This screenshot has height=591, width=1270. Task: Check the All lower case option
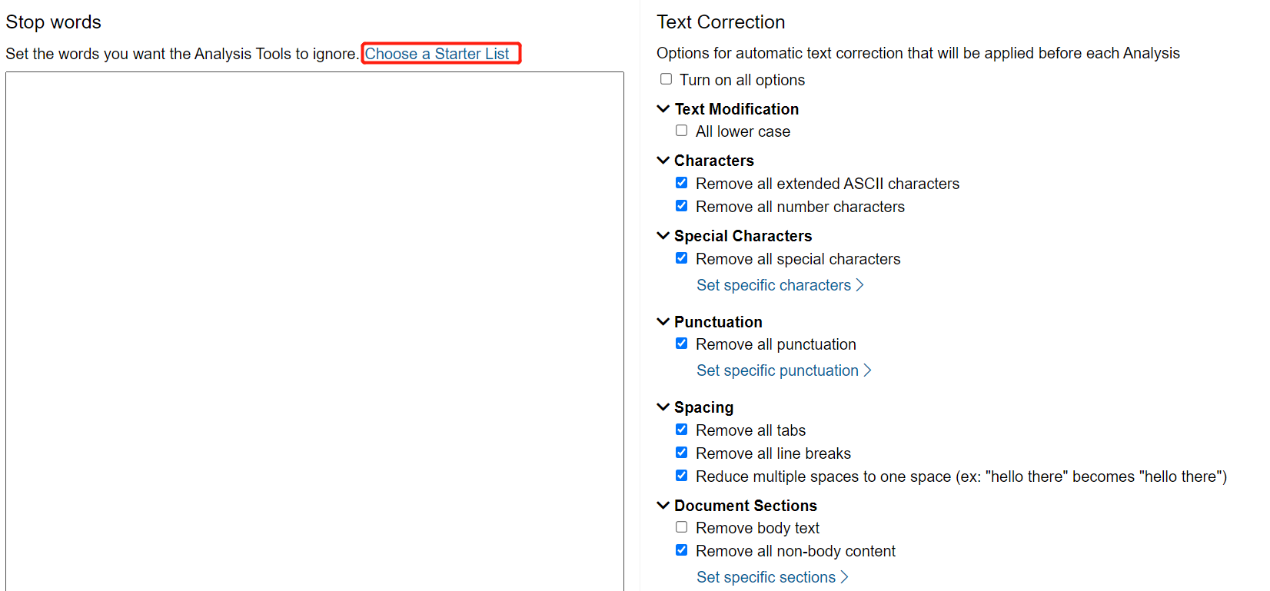[682, 131]
